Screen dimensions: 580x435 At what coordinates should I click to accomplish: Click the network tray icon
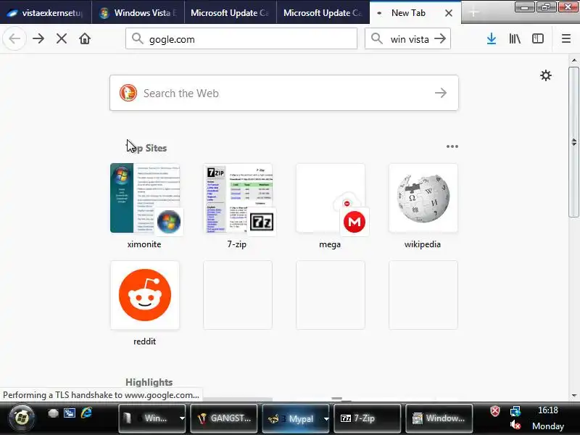pyautogui.click(x=515, y=411)
